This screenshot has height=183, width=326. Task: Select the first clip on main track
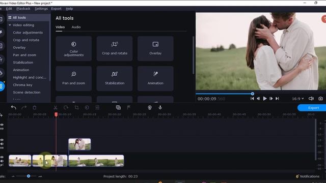[x=20, y=161]
